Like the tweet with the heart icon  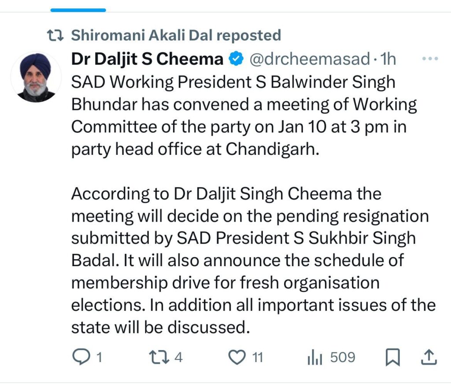(x=238, y=357)
